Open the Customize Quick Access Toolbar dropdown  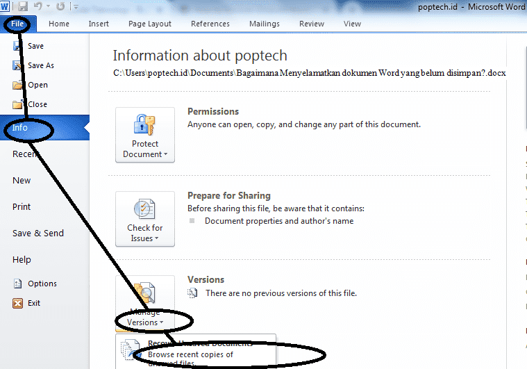pyautogui.click(x=76, y=6)
